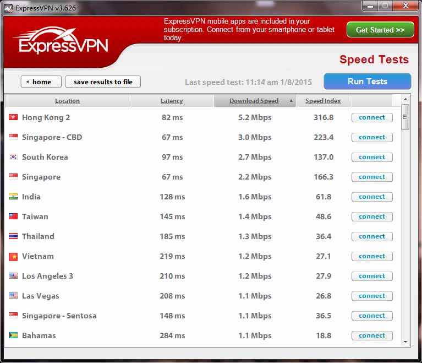Click the 316.8 speed index value
The height and width of the screenshot is (363, 422).
click(x=324, y=117)
